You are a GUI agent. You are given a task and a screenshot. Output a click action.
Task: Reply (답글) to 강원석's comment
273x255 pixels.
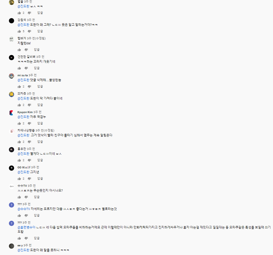[40, 31]
